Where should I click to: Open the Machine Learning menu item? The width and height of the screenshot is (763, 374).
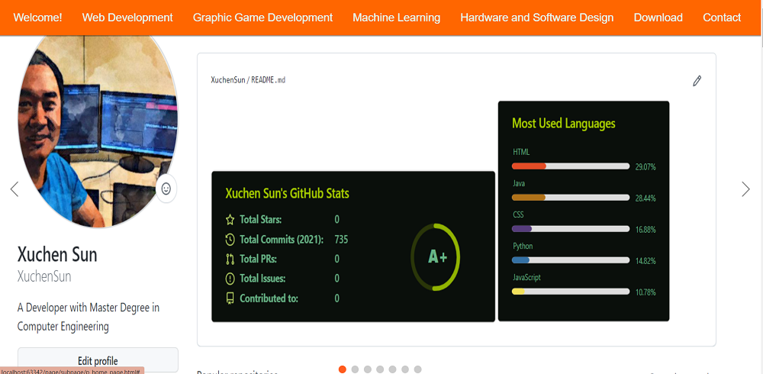pyautogui.click(x=397, y=18)
